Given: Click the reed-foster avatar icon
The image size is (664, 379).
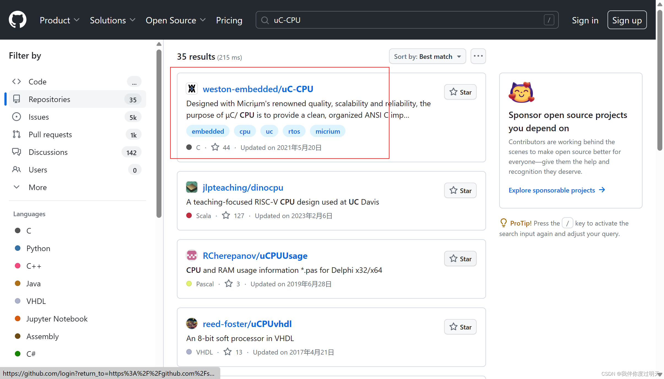Looking at the screenshot, I should click(192, 324).
